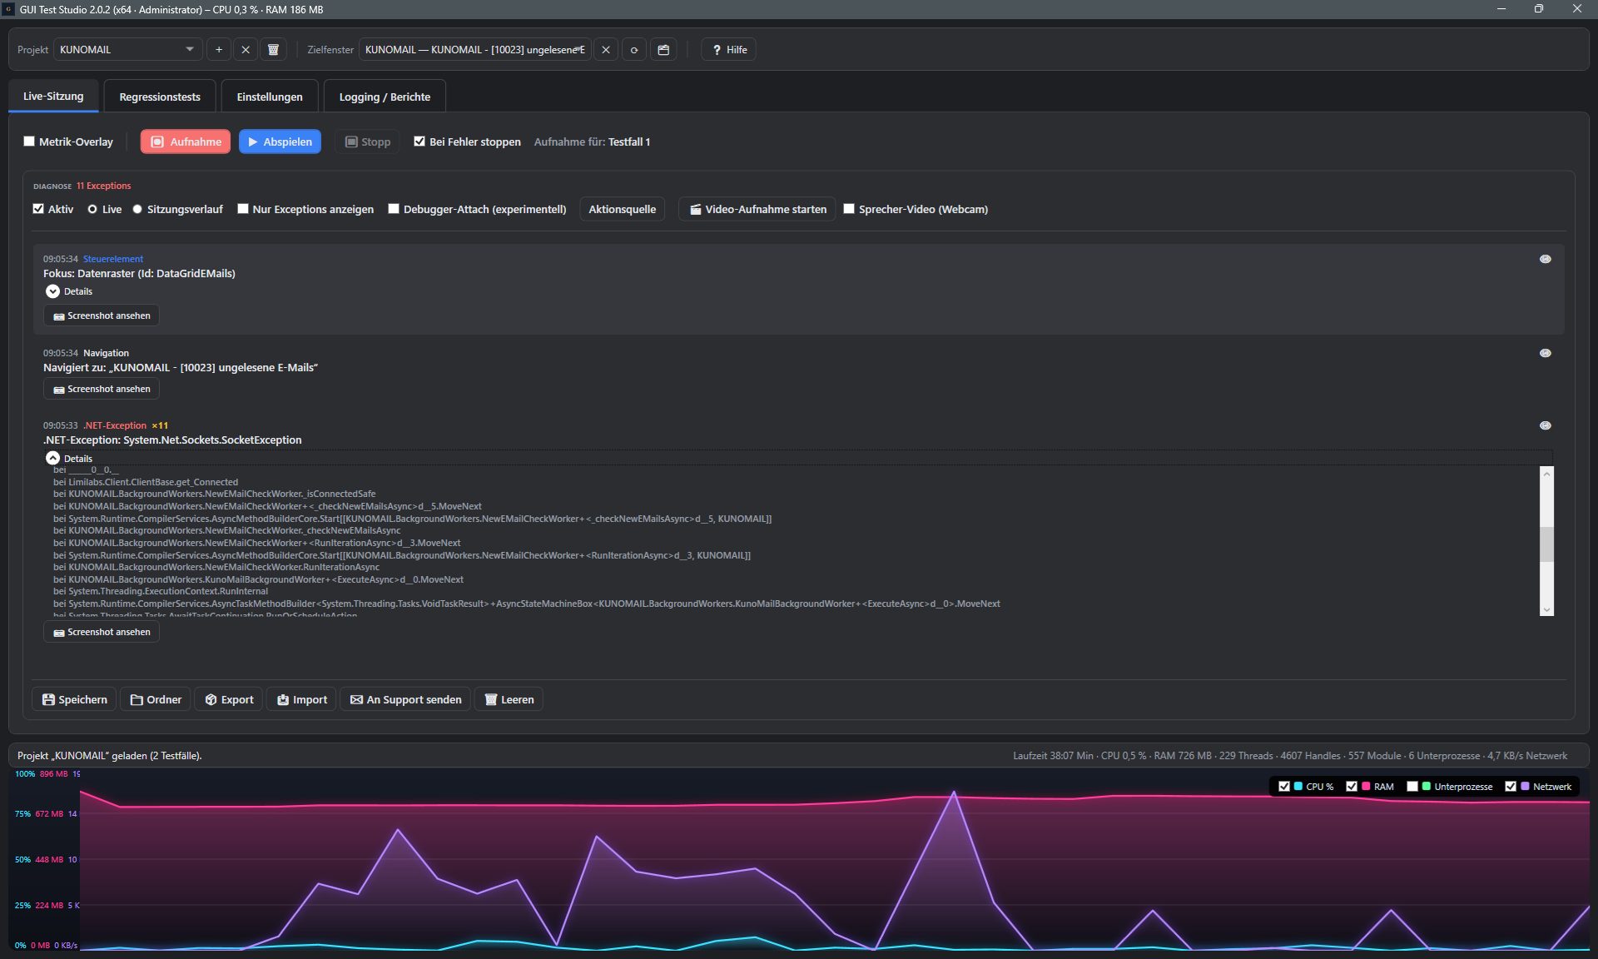Save log with Speichern button

click(74, 699)
